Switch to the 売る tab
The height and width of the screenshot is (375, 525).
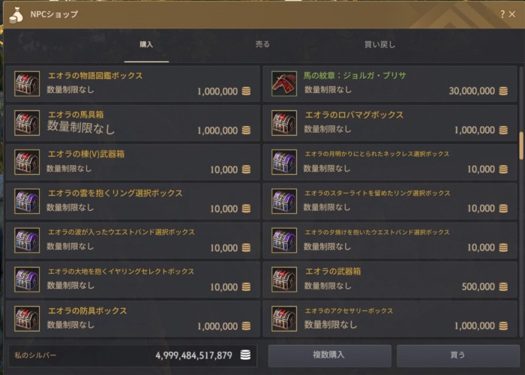pos(262,44)
